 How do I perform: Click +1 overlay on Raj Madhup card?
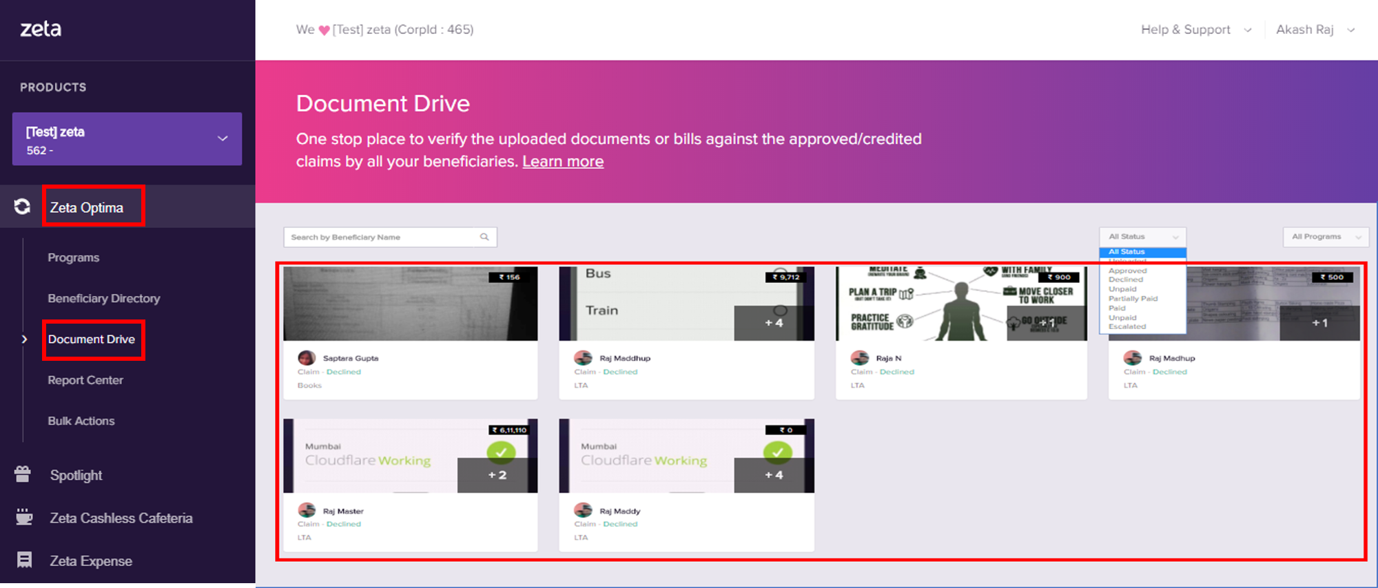point(1319,323)
